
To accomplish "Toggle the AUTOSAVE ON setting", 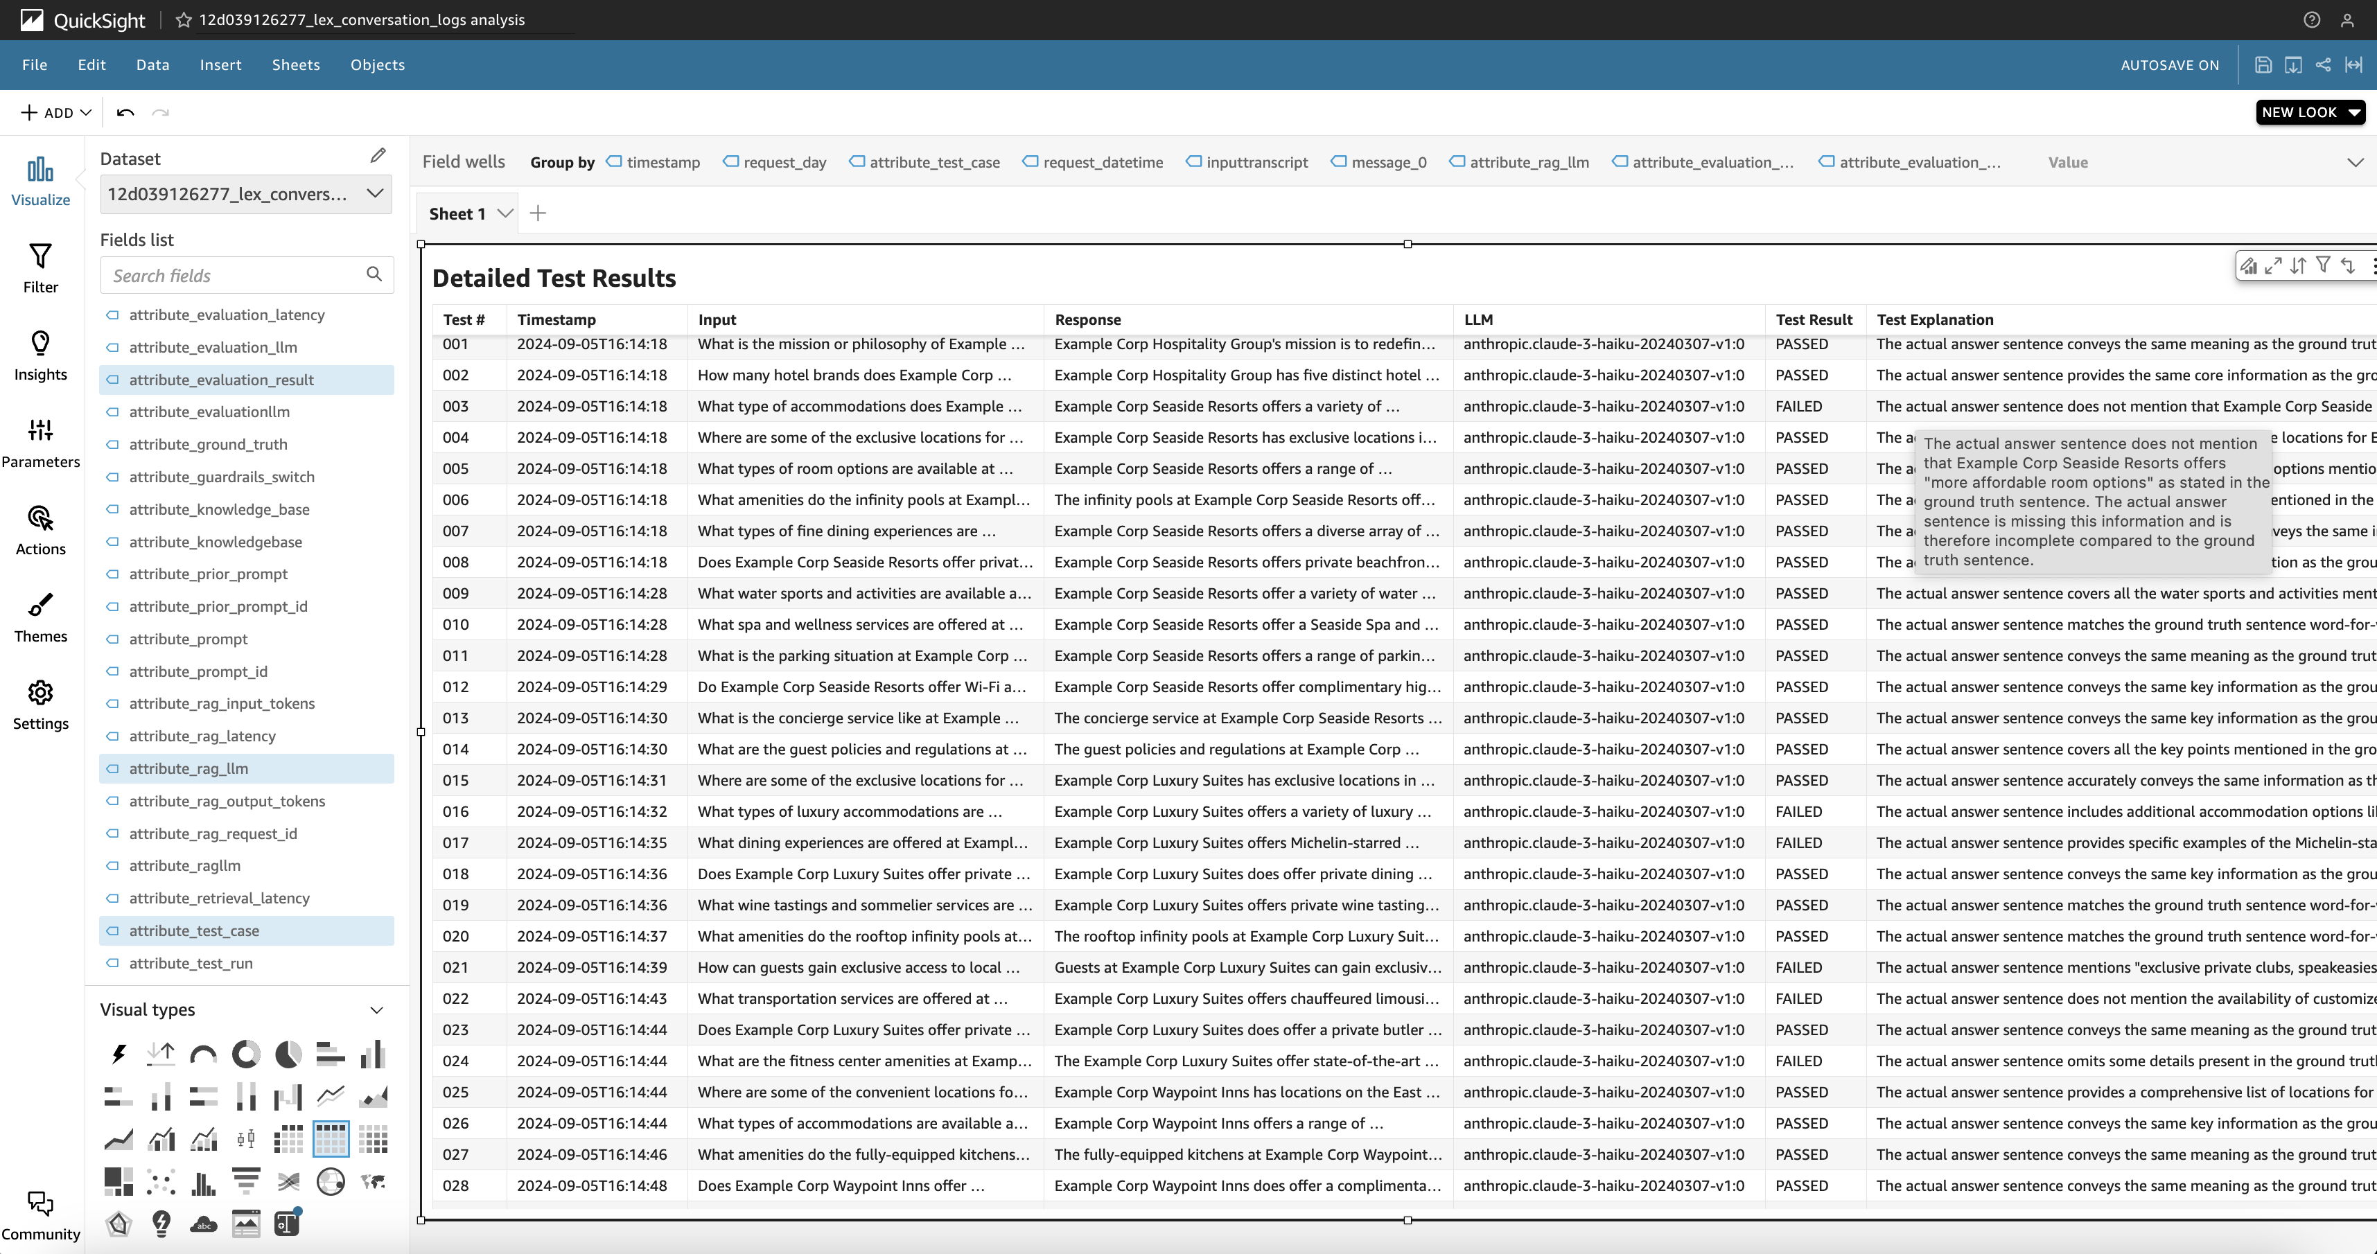I will (x=2168, y=64).
